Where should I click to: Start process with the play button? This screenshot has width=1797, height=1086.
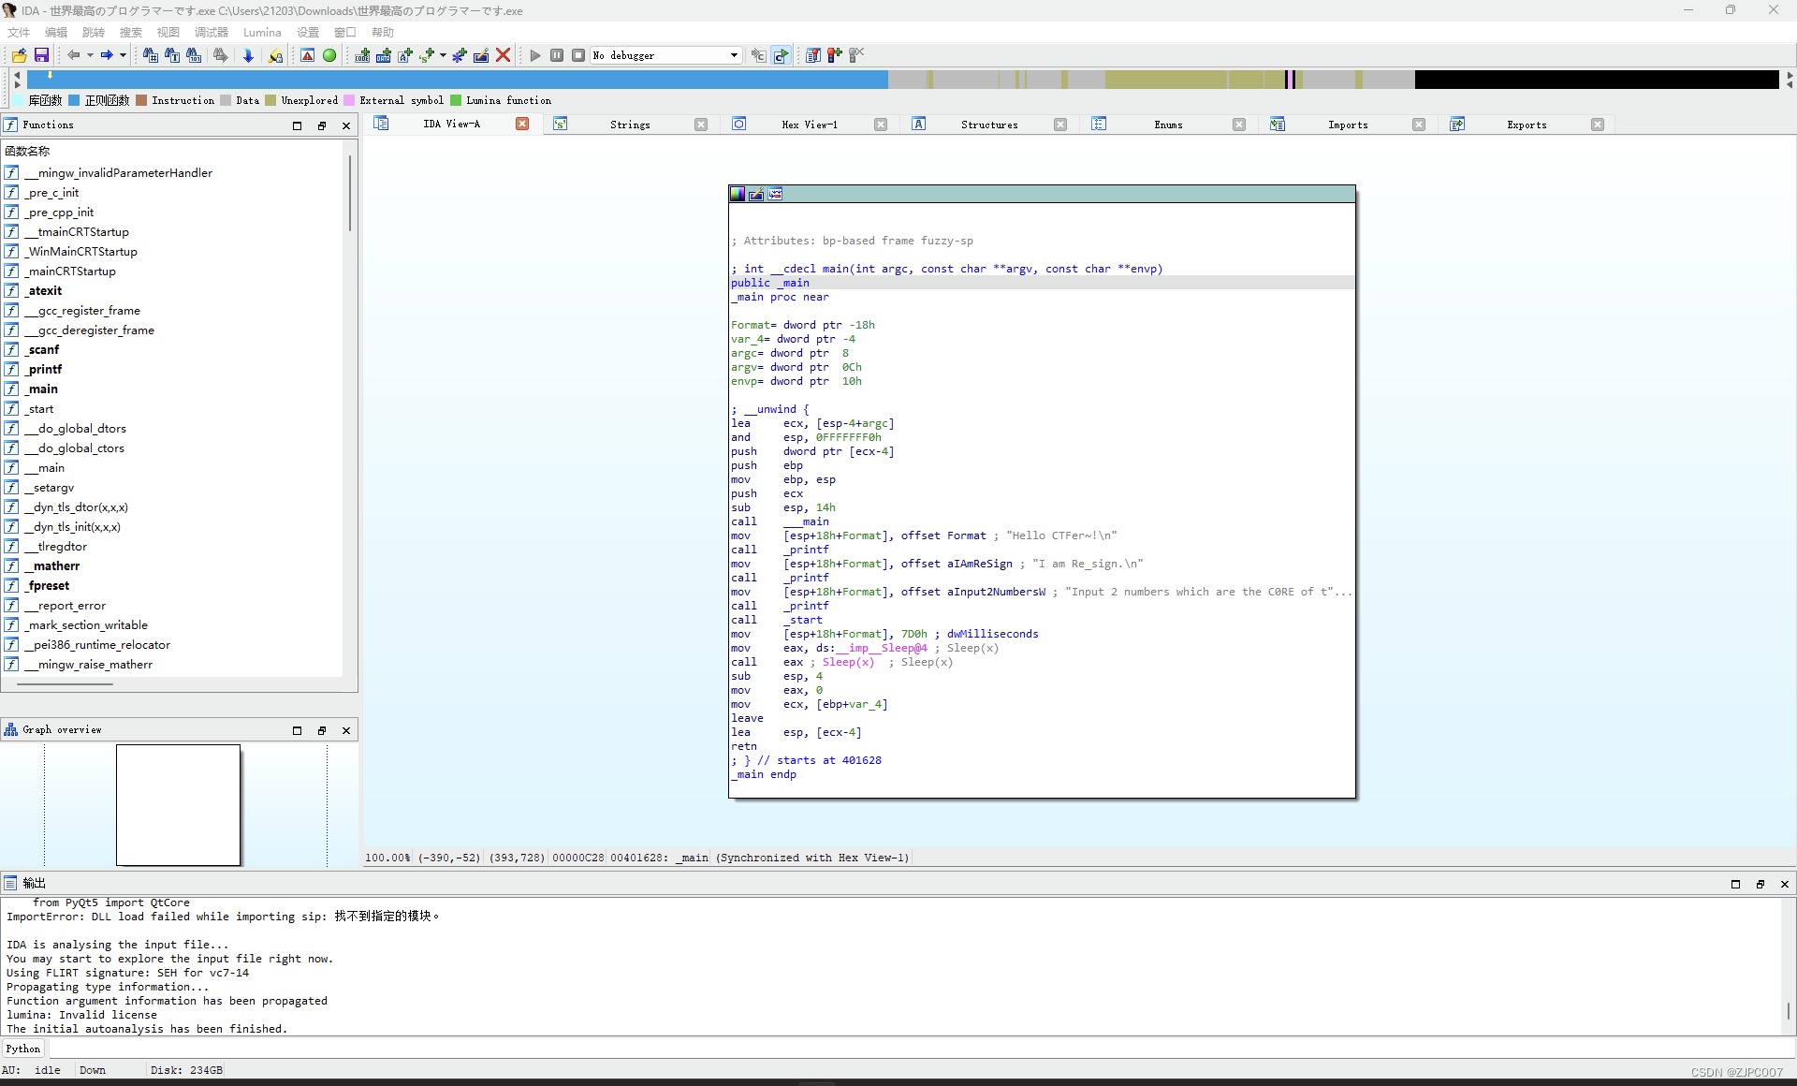pos(535,56)
